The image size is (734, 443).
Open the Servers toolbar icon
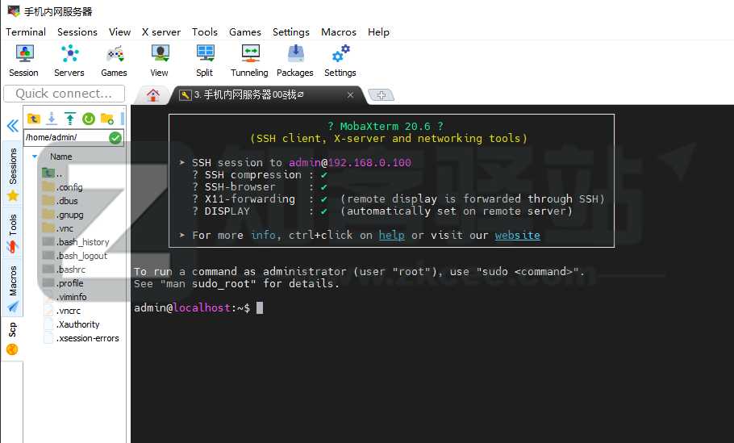[69, 61]
